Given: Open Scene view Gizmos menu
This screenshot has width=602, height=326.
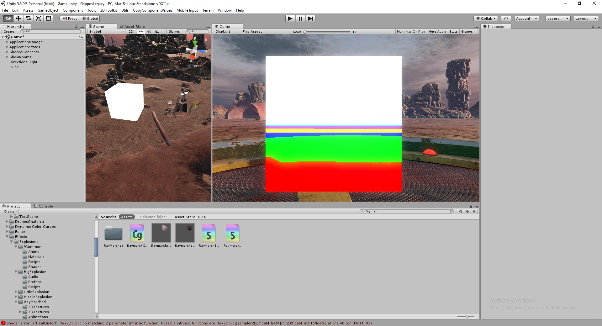Looking at the screenshot, I should (175, 31).
